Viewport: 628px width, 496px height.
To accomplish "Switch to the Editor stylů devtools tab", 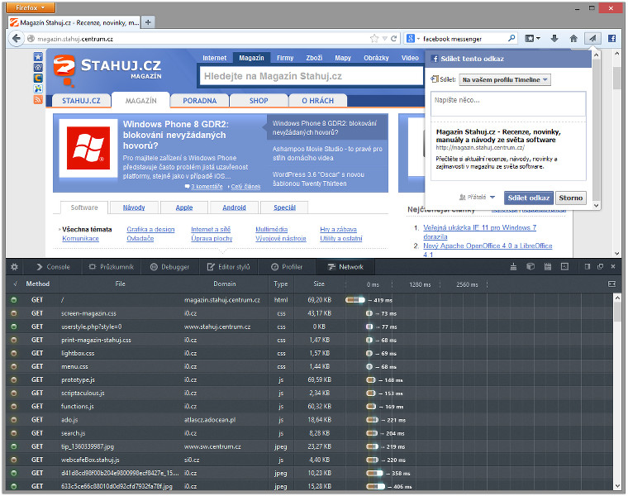I will 228,267.
